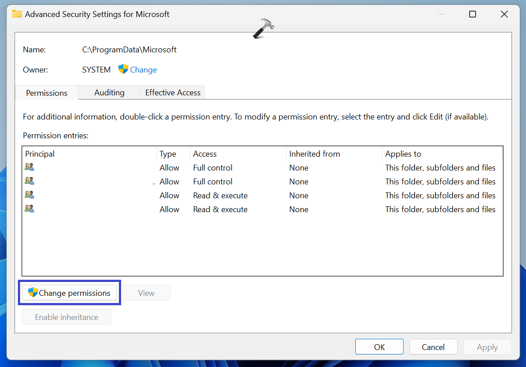Sort entries by the Principal column header

coord(89,154)
